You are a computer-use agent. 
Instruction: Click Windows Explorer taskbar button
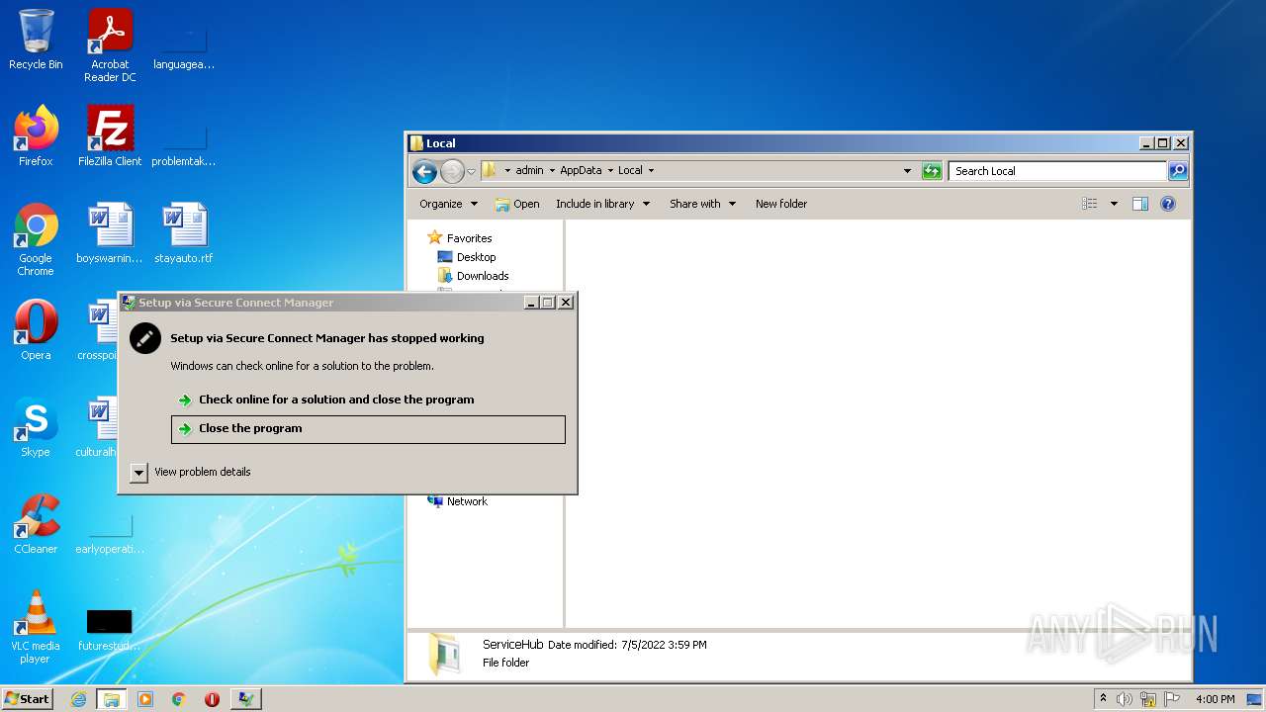pyautogui.click(x=112, y=699)
